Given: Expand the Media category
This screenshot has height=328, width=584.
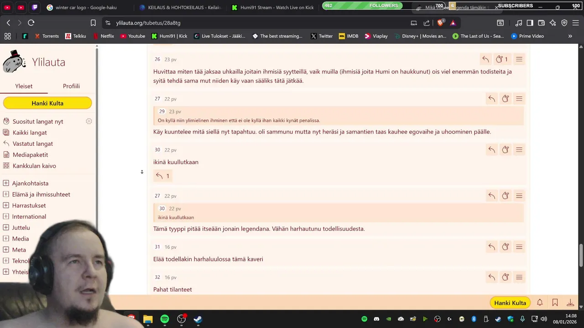Looking at the screenshot, I should (x=6, y=239).
